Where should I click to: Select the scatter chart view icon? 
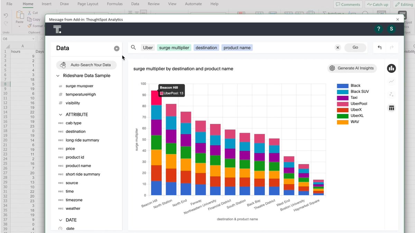coord(391,95)
